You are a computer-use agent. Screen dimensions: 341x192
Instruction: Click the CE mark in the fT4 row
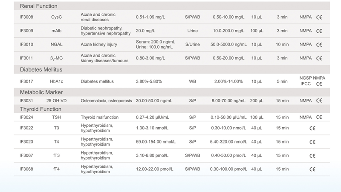coord(312,169)
